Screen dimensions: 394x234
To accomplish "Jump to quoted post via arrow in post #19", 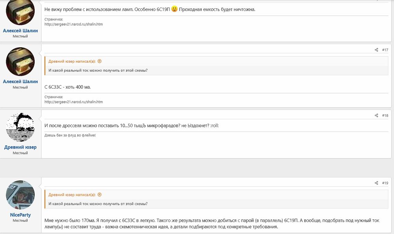I will click(x=99, y=195).
